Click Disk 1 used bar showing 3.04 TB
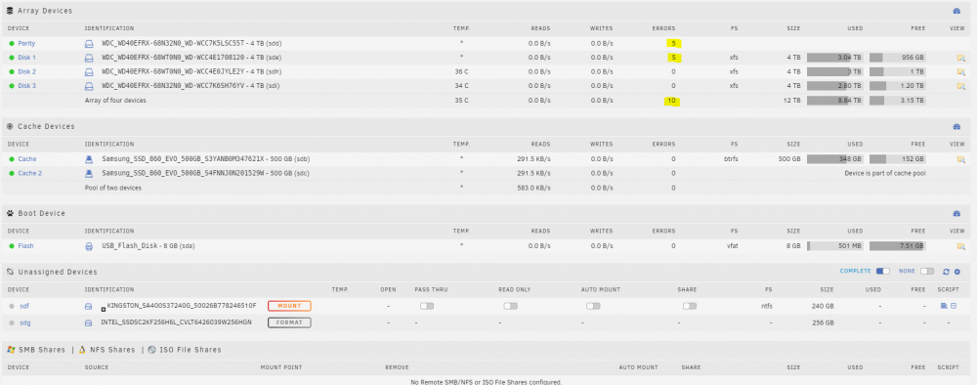977x385 pixels. pos(835,58)
